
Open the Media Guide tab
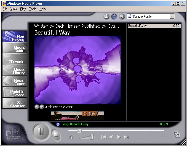(x=15, y=48)
